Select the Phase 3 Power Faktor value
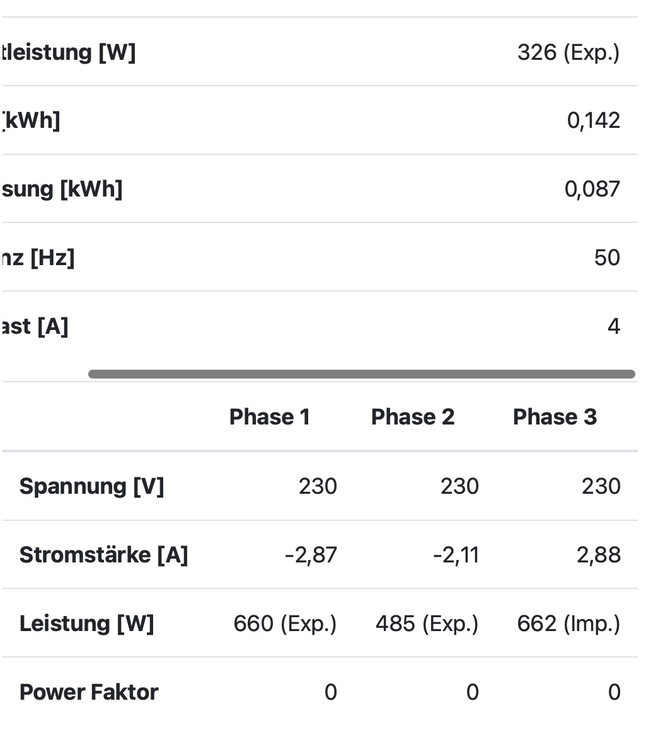This screenshot has height=752, width=658. [614, 692]
